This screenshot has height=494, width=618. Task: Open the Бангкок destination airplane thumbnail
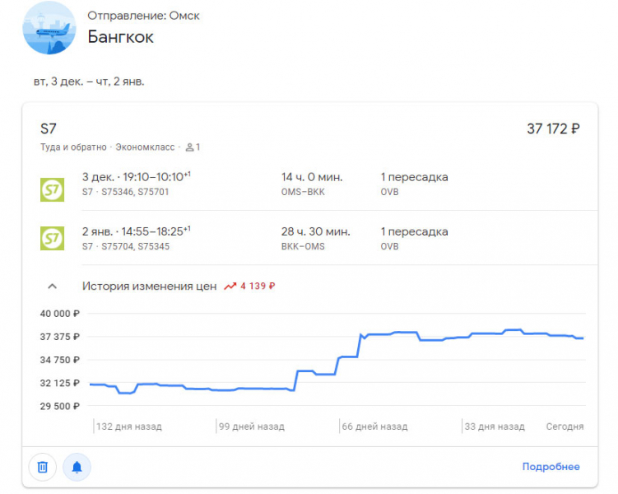click(x=49, y=28)
